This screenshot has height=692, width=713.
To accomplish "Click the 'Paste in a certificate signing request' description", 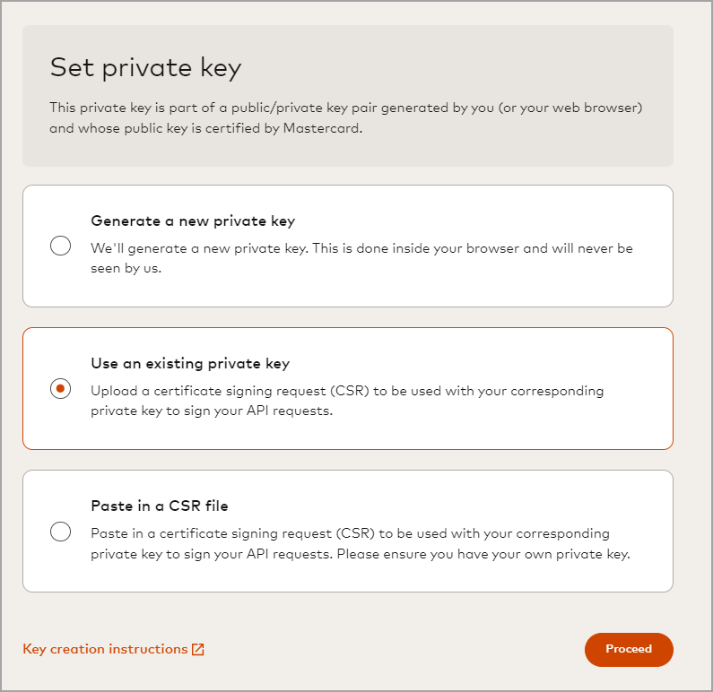I will click(350, 533).
